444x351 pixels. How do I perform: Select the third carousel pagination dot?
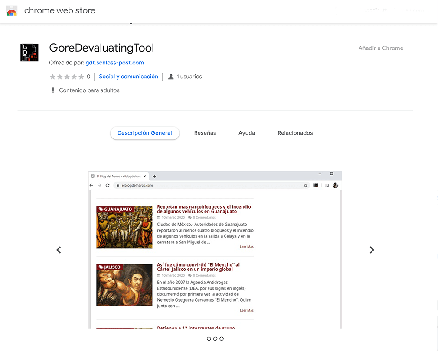pos(222,338)
